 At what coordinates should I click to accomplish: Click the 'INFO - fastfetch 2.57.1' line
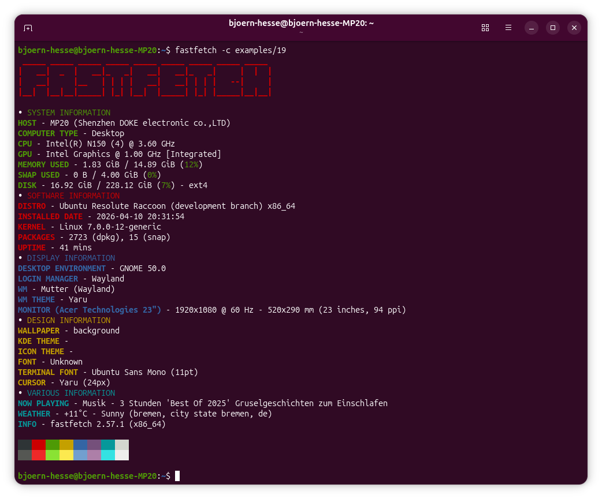[92, 424]
